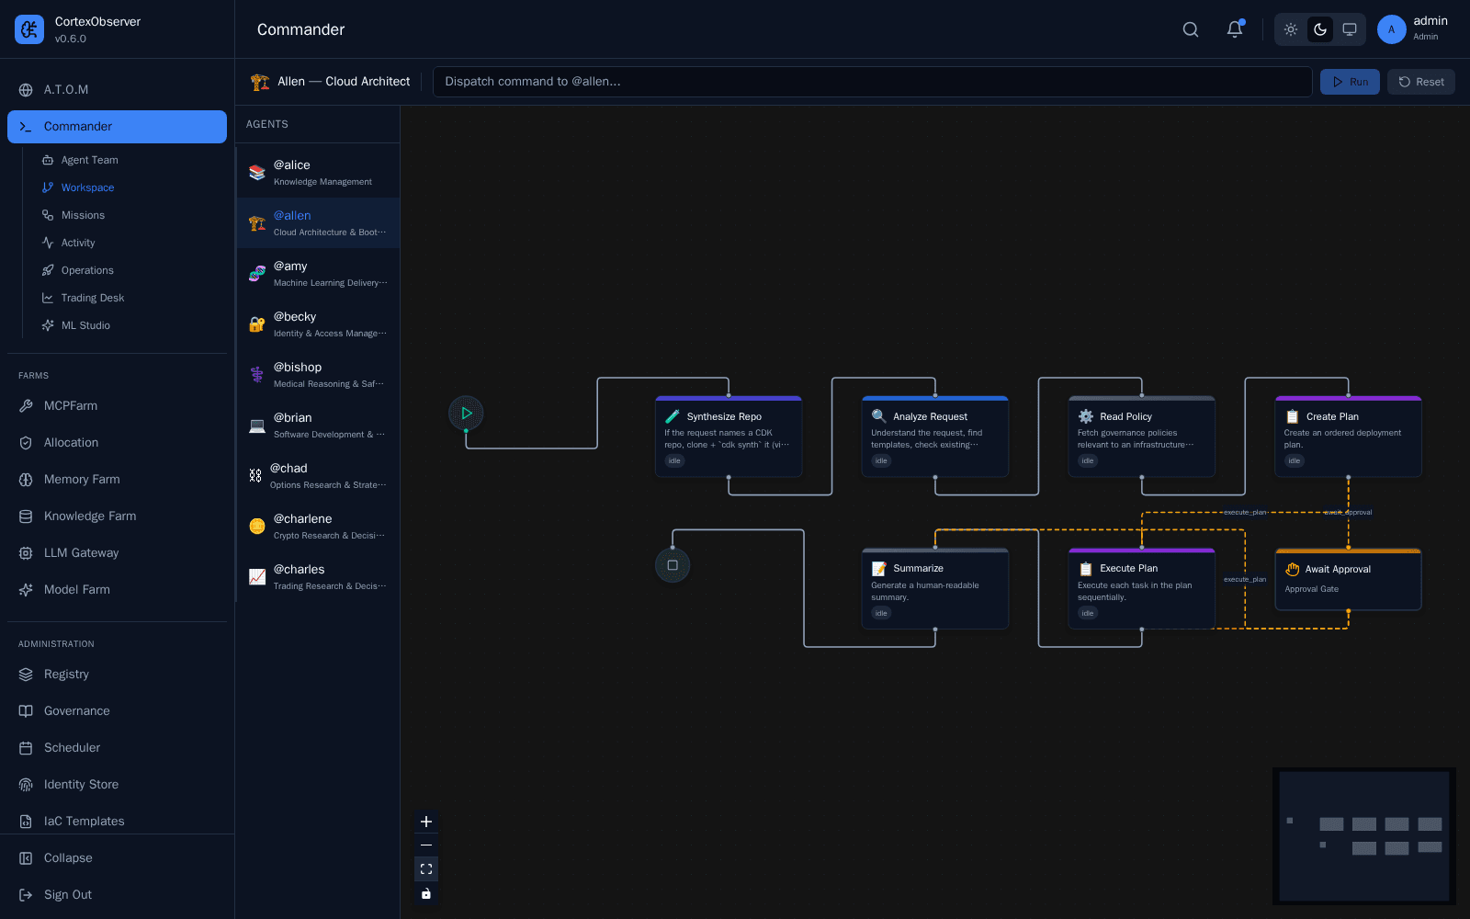This screenshot has height=919, width=1470.
Task: Select agent @charles Trading Research
Action: click(318, 577)
